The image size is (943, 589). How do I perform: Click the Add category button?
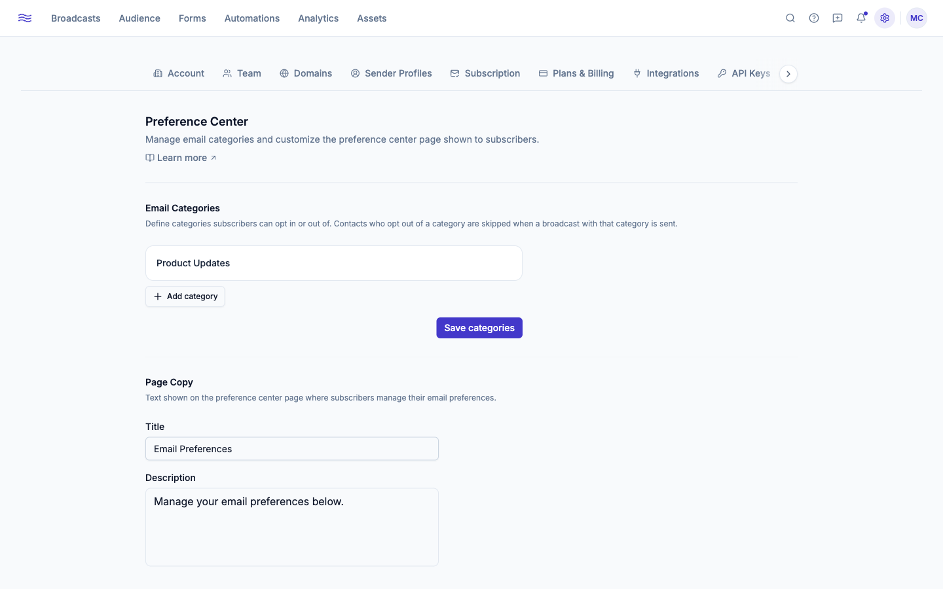click(x=185, y=296)
